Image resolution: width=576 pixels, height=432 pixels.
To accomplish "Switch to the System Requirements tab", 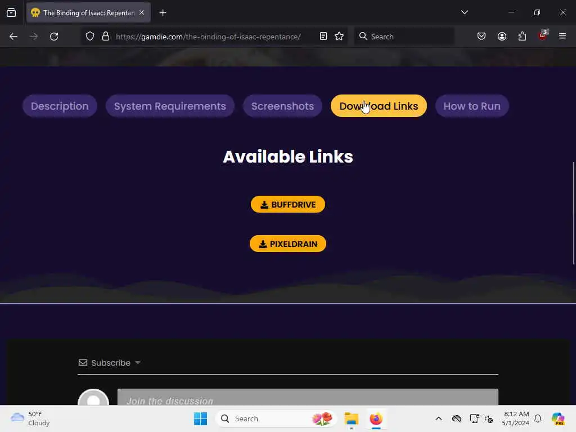I will (x=170, y=106).
